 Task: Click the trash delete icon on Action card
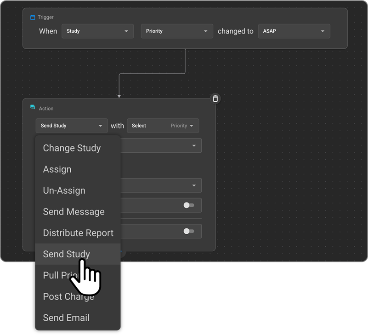tap(215, 98)
